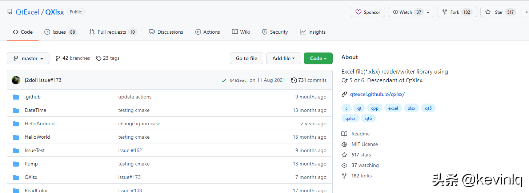
Task: Open the Pump folder
Action: tap(31, 164)
